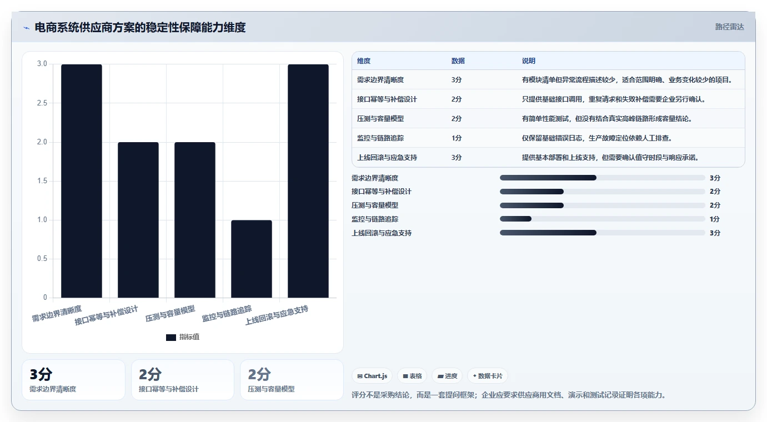This screenshot has height=422, width=767.
Task: Click the 接口幂等与补偿设计 progress bar
Action: (x=603, y=192)
